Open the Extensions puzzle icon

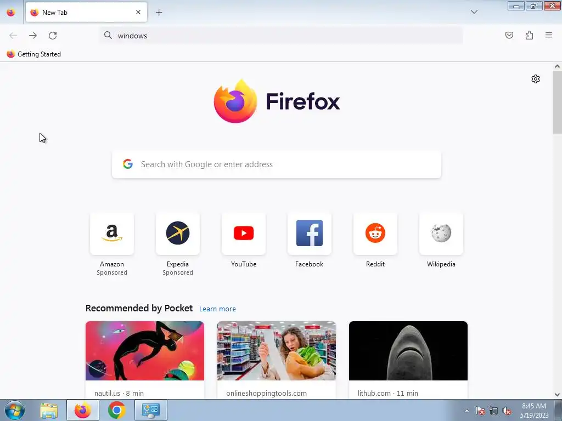tap(530, 35)
